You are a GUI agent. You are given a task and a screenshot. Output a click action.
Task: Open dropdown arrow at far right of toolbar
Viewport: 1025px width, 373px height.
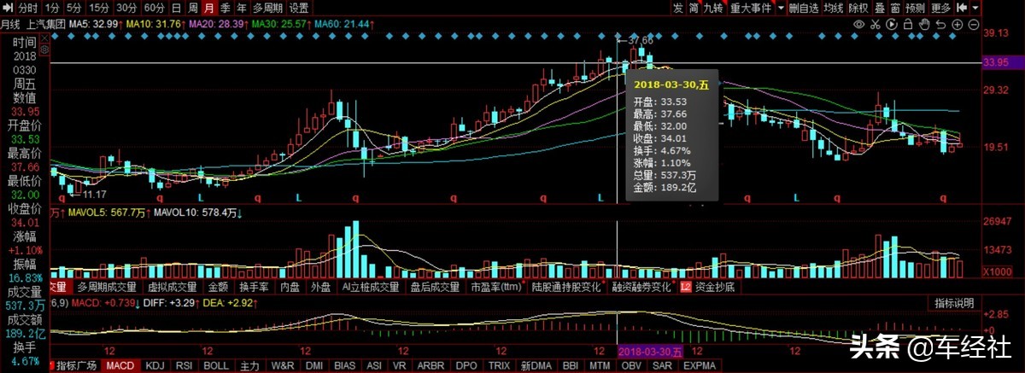click(975, 8)
